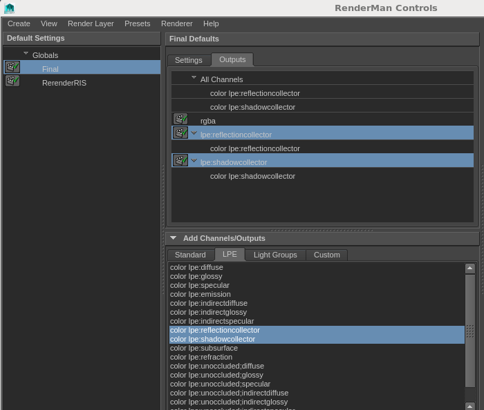Select color lpe:indirectdiffuse channel
Viewport: 484px width, 410px height.
tap(208, 303)
